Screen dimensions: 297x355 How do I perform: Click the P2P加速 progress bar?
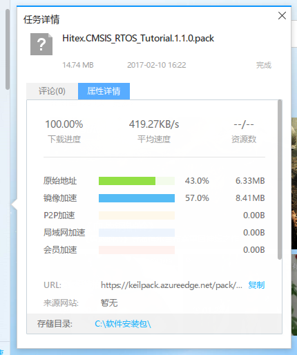click(137, 215)
